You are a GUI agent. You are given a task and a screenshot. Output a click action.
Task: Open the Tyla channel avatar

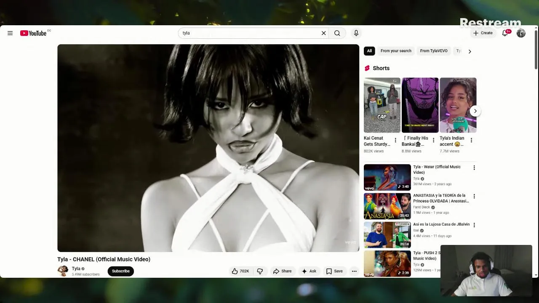coord(63,271)
